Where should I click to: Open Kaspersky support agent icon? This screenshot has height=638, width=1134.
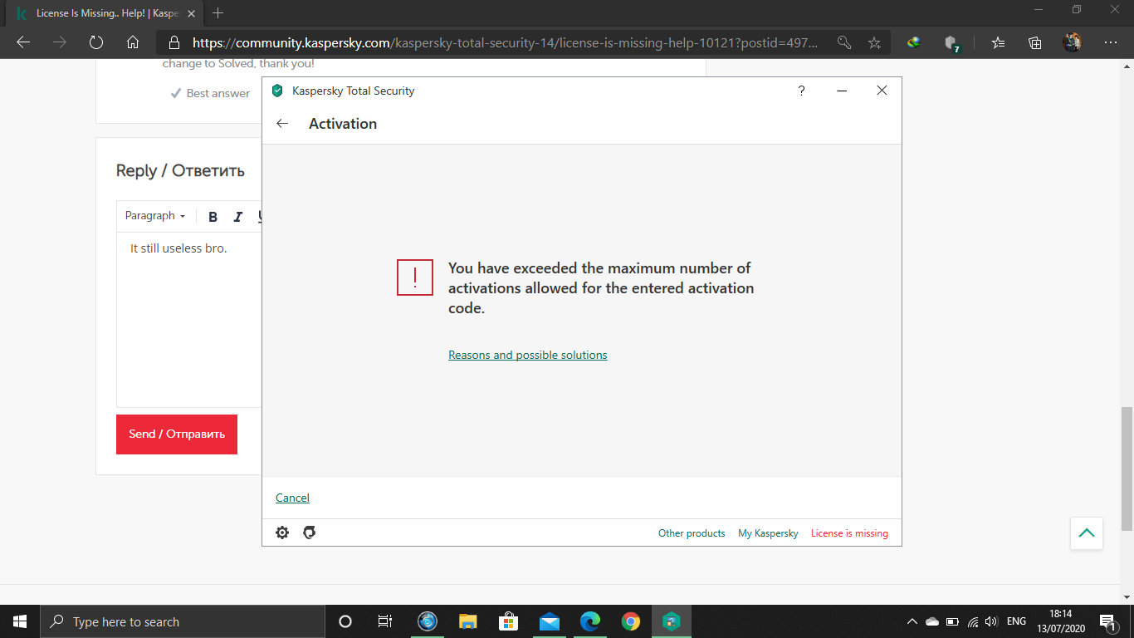(x=310, y=532)
